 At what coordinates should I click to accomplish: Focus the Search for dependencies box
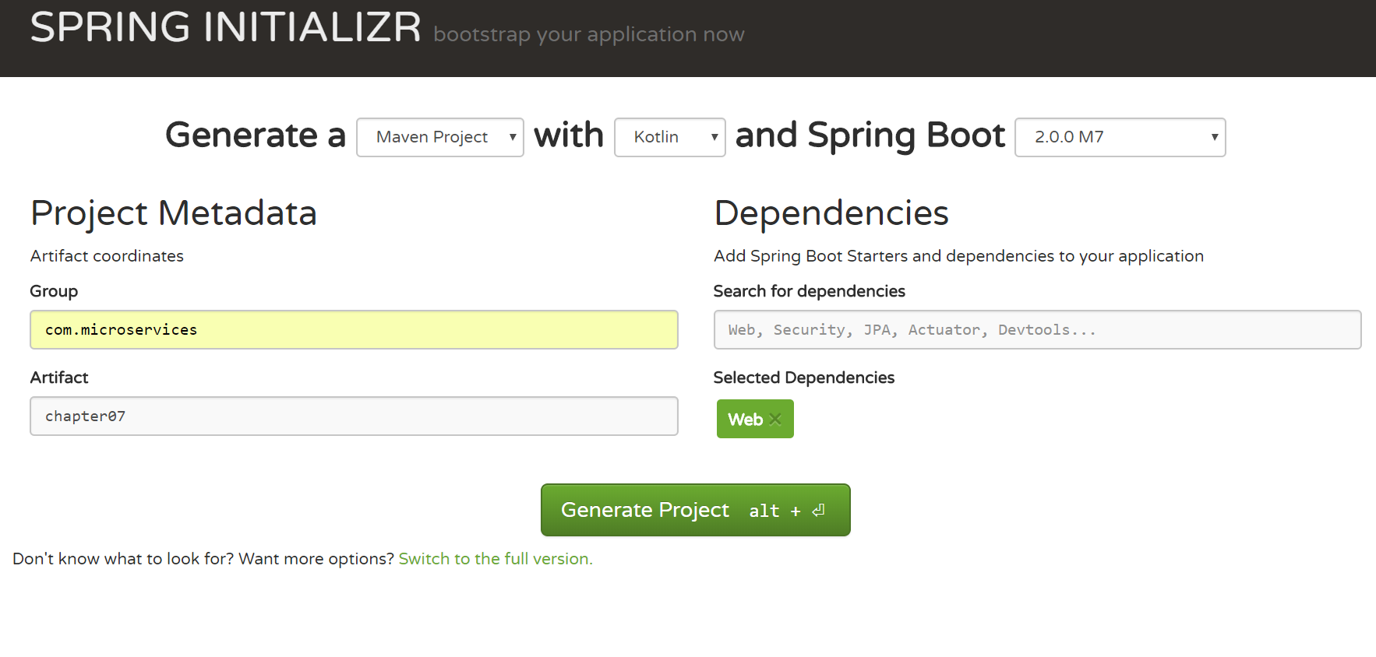(x=1037, y=330)
